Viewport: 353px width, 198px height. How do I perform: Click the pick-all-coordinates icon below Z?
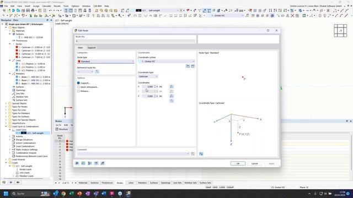click(x=172, y=101)
